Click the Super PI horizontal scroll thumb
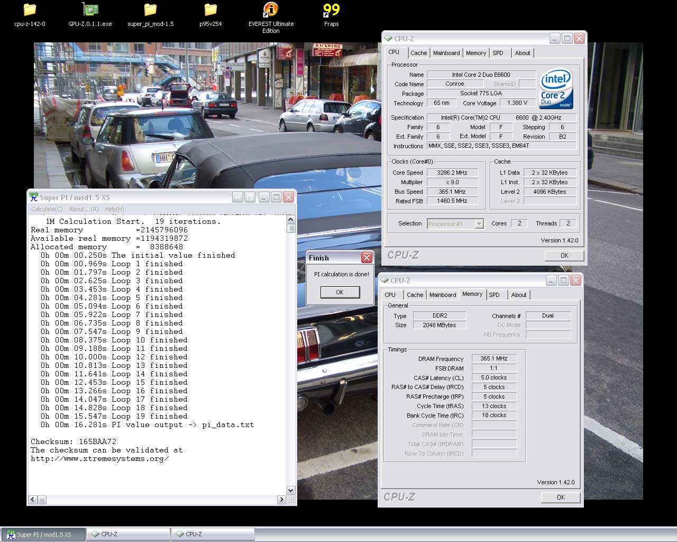 42,499
